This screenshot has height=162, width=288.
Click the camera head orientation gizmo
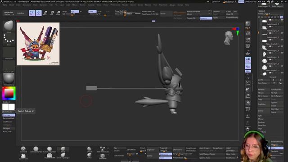click(228, 38)
